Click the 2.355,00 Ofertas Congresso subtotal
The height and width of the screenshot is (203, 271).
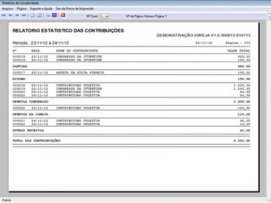click(x=242, y=101)
